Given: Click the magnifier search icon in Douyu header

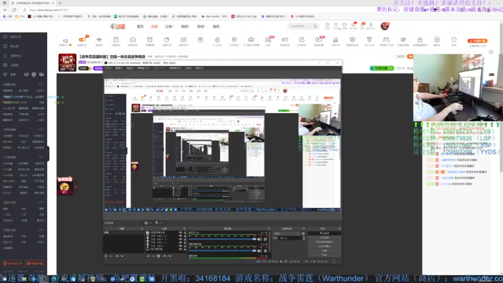Looking at the screenshot, I should (x=315, y=26).
